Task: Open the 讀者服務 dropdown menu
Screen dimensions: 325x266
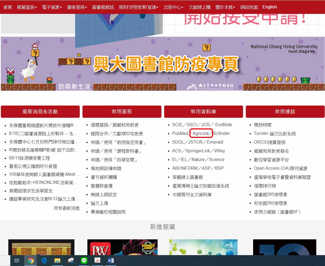Action: pos(77,7)
